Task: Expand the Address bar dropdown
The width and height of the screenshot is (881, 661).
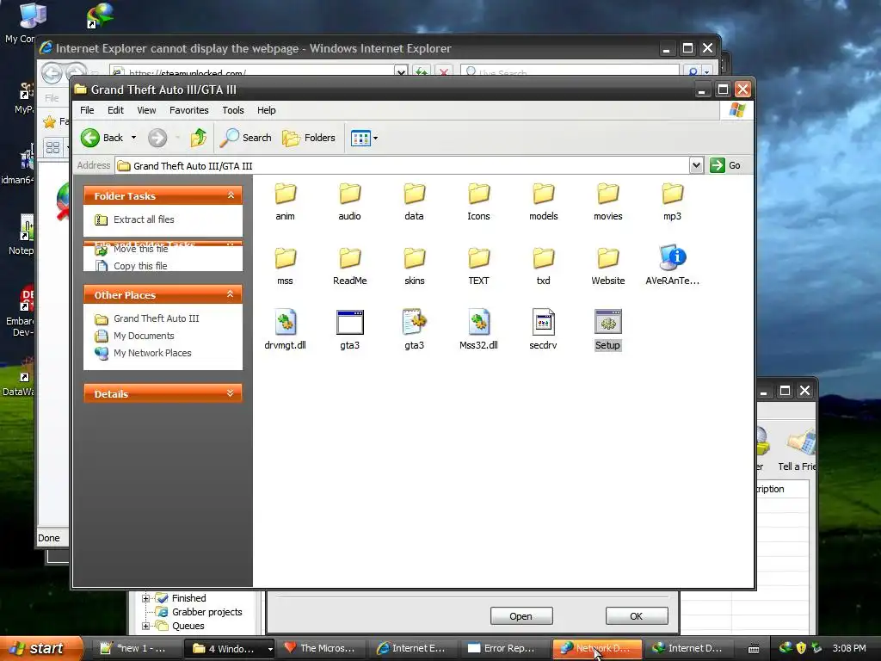Action: (696, 165)
